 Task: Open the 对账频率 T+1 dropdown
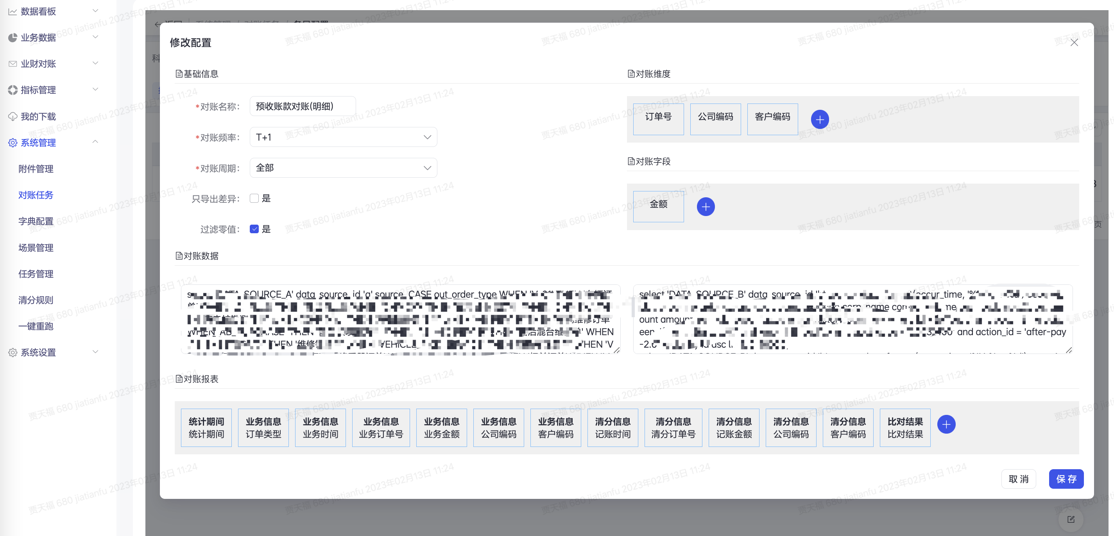point(343,137)
